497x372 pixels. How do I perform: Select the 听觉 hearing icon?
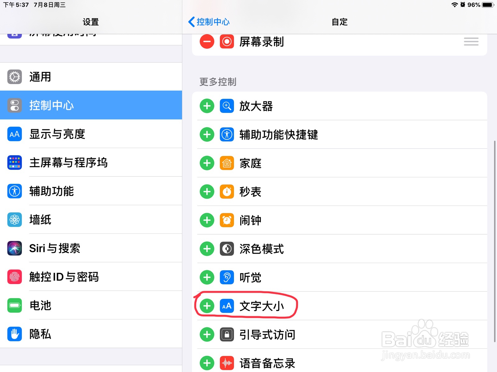click(x=227, y=277)
